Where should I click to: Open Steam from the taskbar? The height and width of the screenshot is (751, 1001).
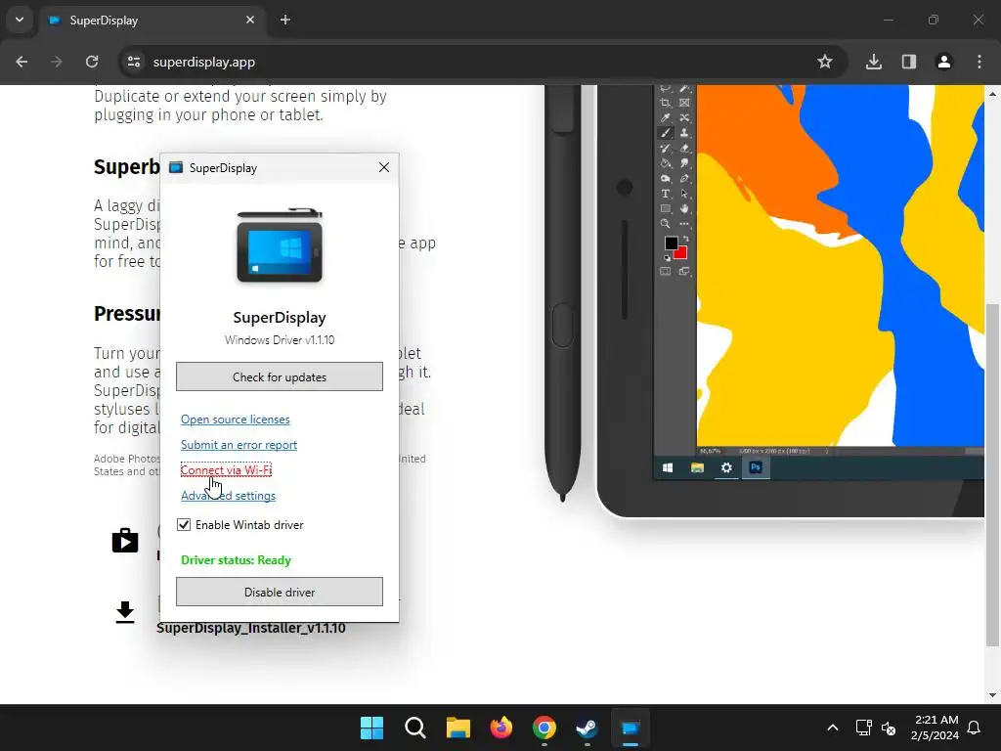(587, 728)
